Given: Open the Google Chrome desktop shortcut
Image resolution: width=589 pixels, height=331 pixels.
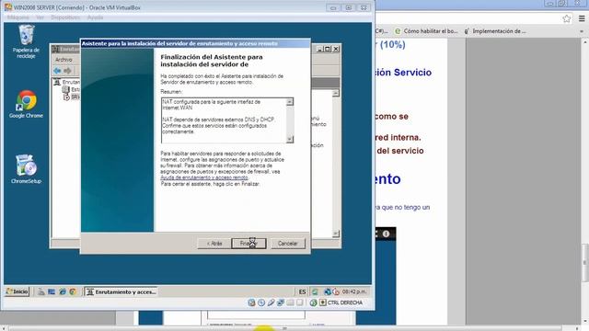Looking at the screenshot, I should [x=26, y=104].
